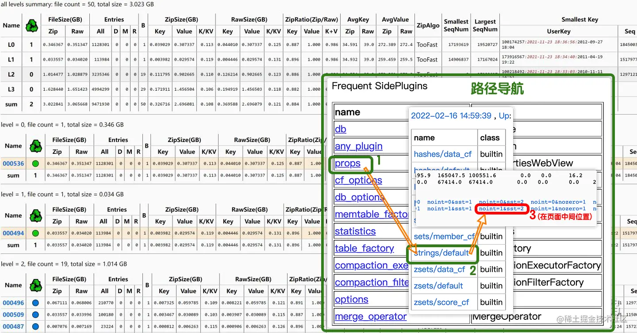Open the table_factory link
The width and height of the screenshot is (637, 333).
click(365, 249)
